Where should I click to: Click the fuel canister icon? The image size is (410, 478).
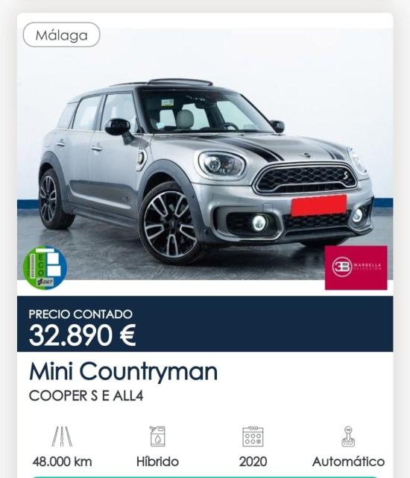click(x=157, y=436)
